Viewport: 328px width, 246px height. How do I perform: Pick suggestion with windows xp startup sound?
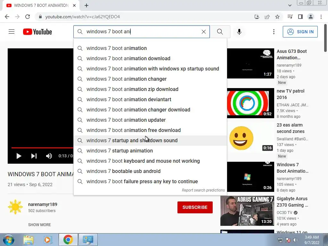(x=150, y=69)
